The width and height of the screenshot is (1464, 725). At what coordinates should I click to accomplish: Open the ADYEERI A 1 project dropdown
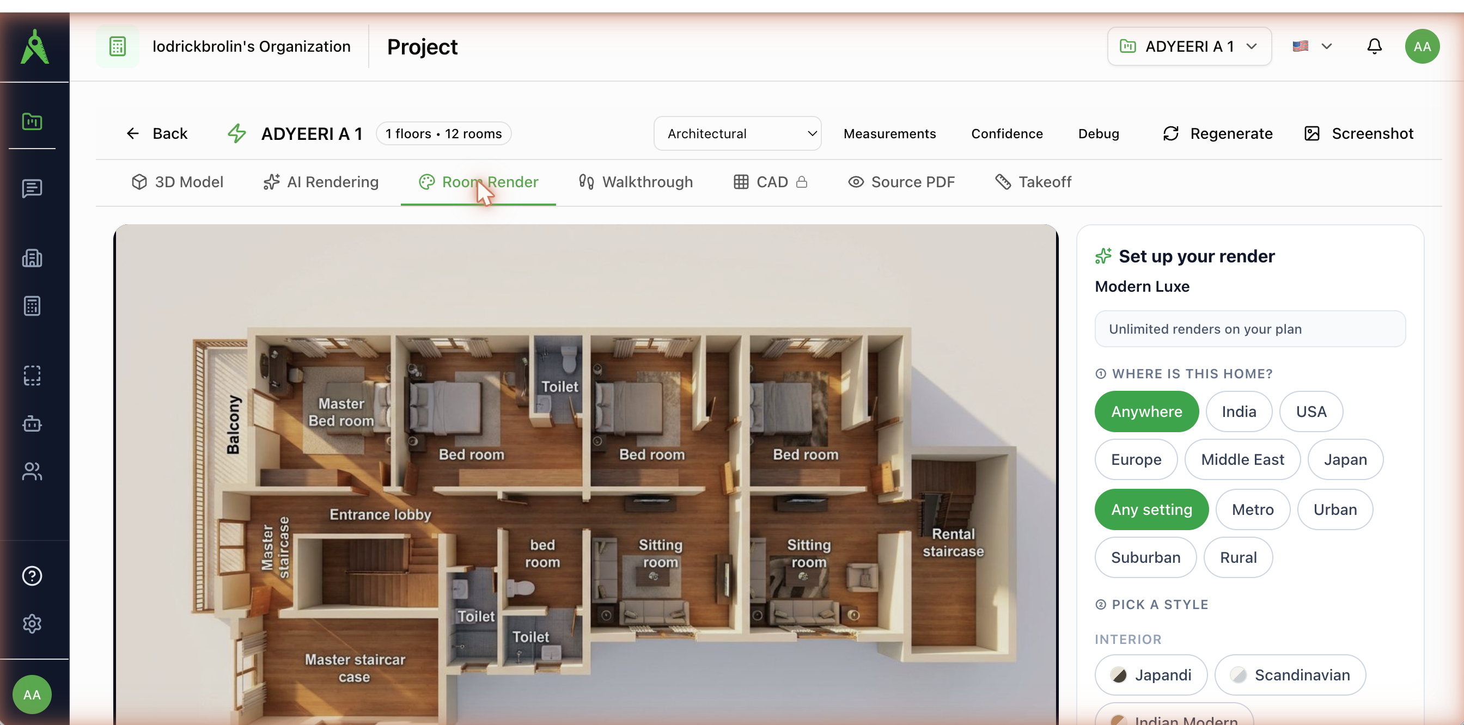(1189, 46)
